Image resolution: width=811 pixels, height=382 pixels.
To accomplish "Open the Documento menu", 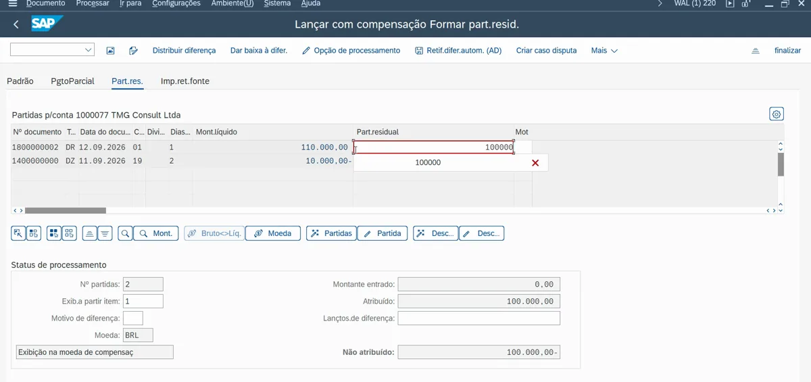I will click(46, 3).
